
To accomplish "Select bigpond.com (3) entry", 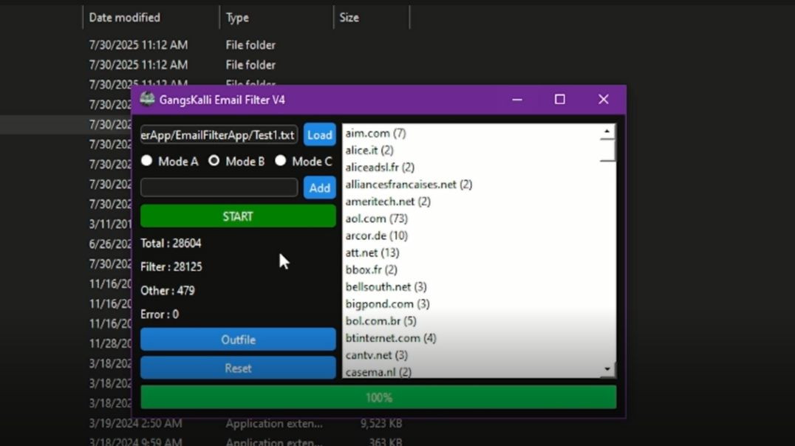I will (387, 304).
